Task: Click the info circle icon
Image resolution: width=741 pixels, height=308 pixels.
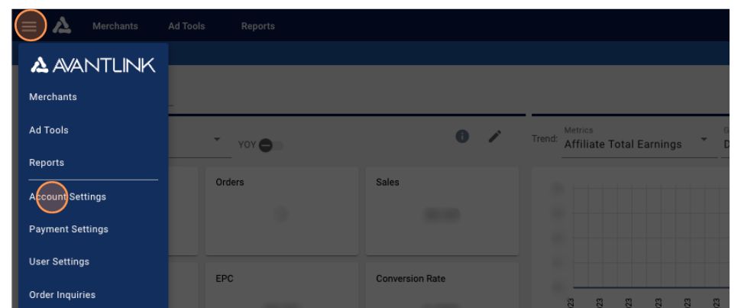Action: click(x=462, y=136)
